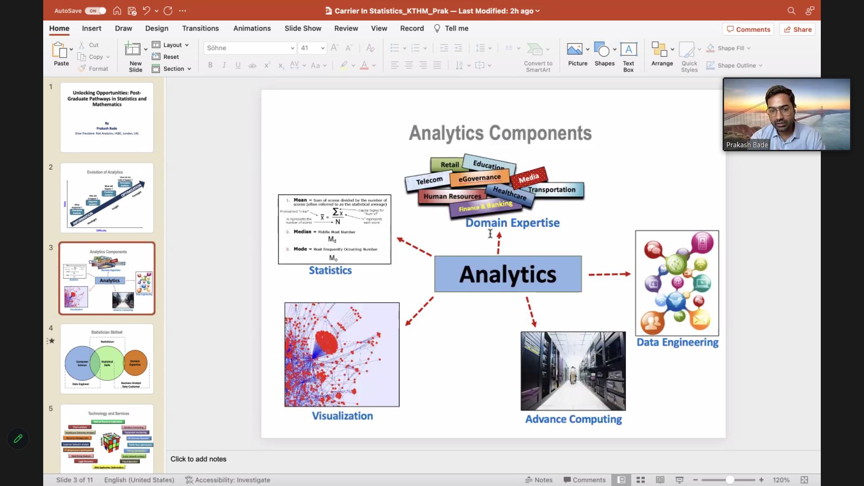Open the more options ellipsis in title bar
Screen dimensions: 864x486
(182, 11)
